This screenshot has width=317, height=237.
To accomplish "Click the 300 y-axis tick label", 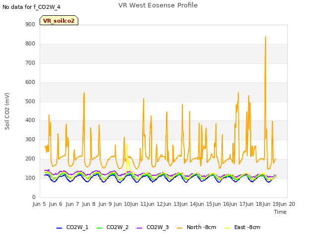I will [30, 139].
